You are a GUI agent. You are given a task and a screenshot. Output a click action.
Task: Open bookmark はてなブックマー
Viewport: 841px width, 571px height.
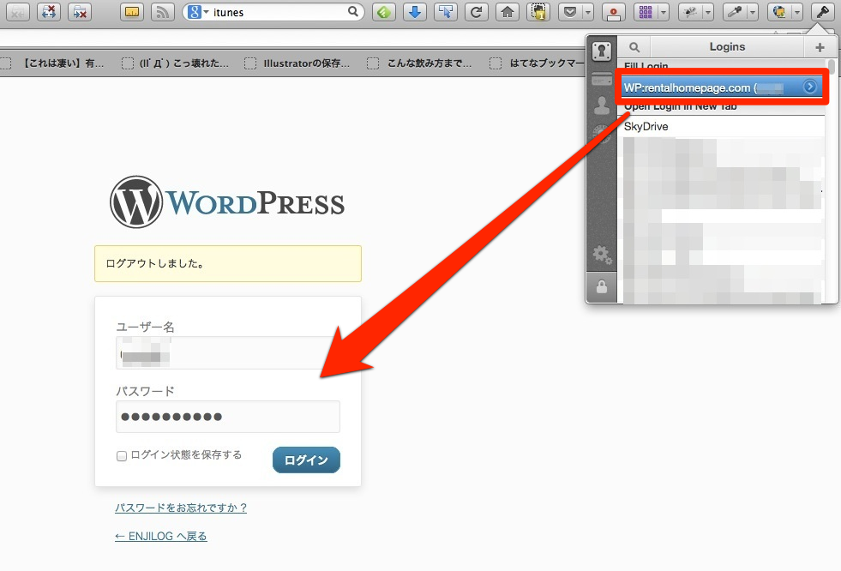[545, 63]
